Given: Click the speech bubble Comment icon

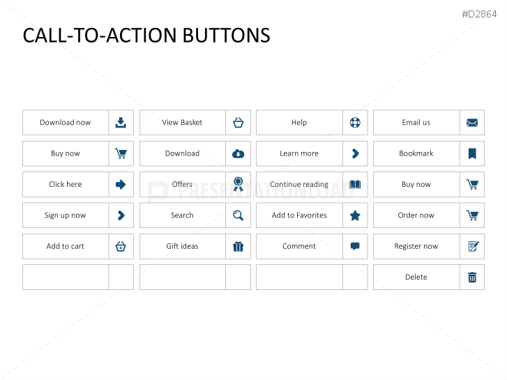Looking at the screenshot, I should [x=355, y=246].
